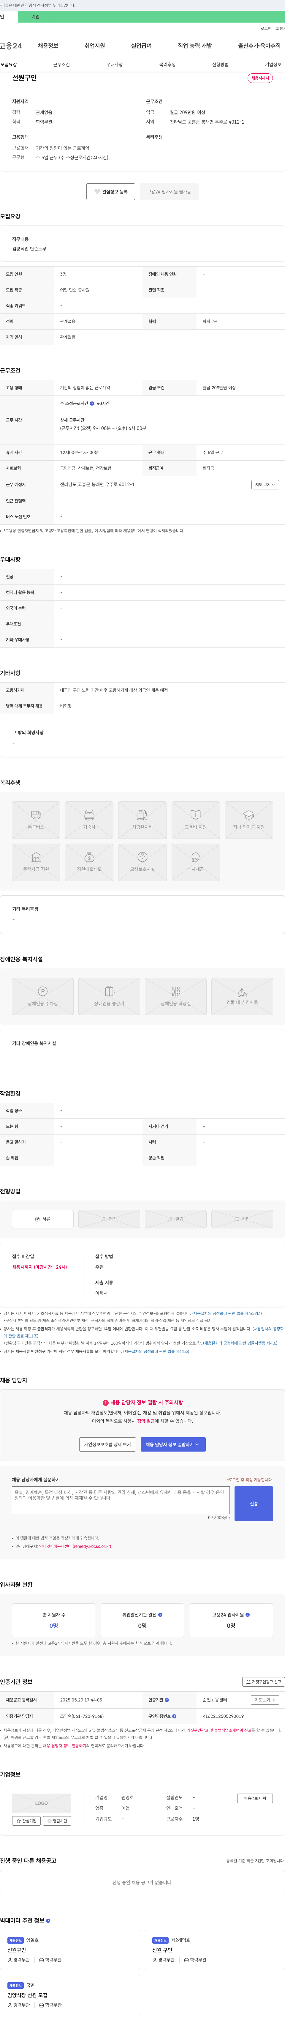
Task: Select the 자녀 학자금 지원 icon
Action: [x=248, y=820]
